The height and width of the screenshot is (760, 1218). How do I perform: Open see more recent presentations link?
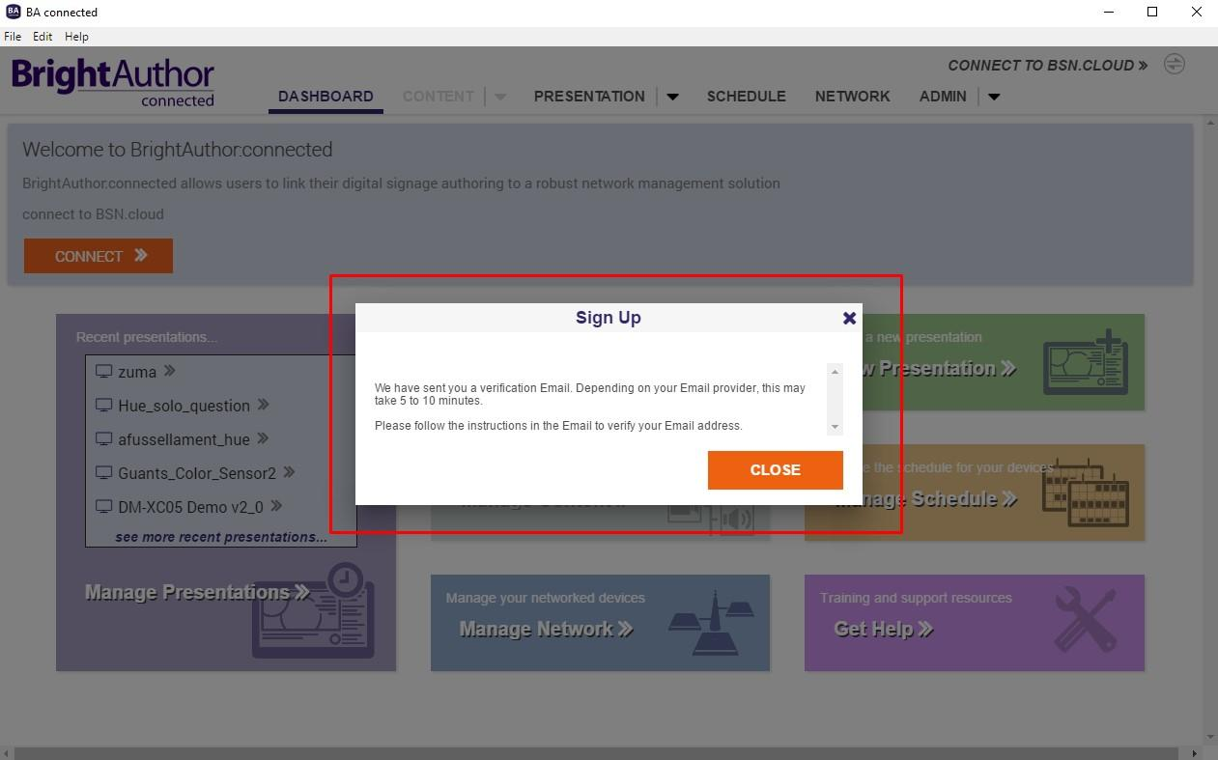(221, 537)
